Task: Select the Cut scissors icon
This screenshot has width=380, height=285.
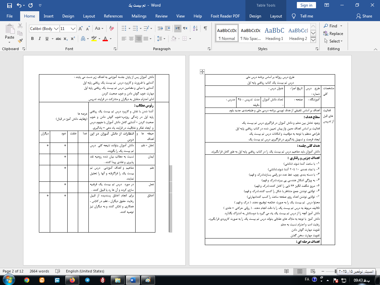Action: click(20, 26)
